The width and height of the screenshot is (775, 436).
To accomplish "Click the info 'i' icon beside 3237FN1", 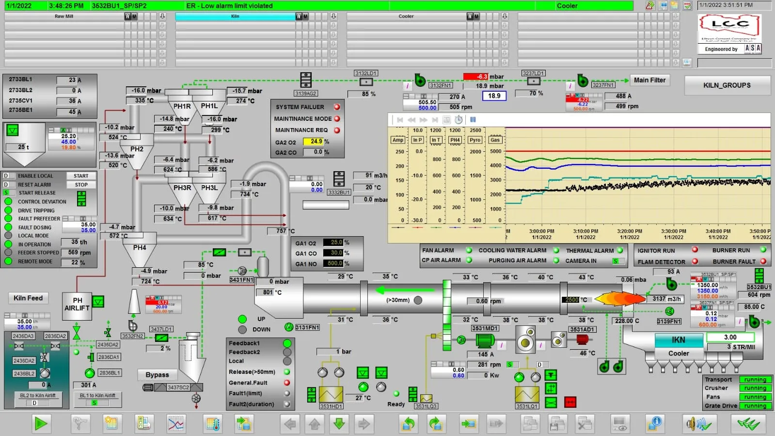I will 570,86.
